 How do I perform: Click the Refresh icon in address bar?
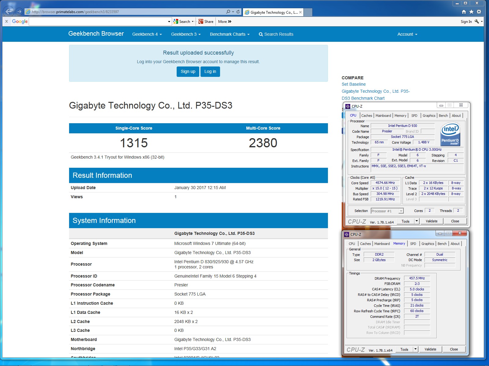(238, 12)
